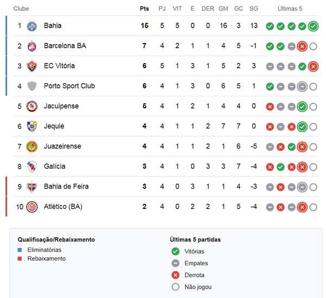The image size is (326, 298).
Task: Click Bahia's most recent win indicator
Action: [x=313, y=26]
